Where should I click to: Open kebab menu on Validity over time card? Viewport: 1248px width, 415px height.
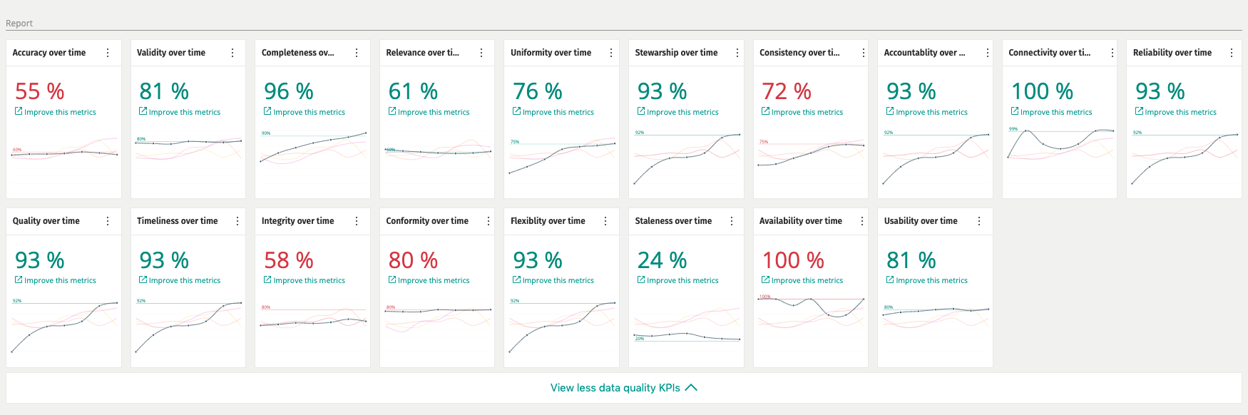coord(232,53)
